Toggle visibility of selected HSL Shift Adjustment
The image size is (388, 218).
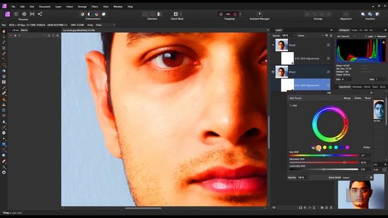point(329,85)
